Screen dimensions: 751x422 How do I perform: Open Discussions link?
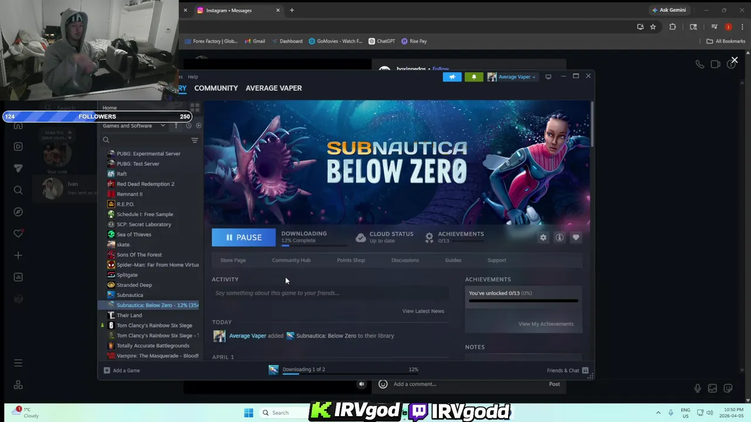405,260
